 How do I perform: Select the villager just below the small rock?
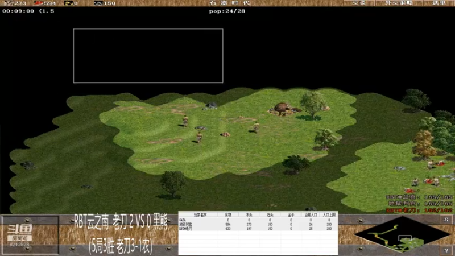(199, 137)
